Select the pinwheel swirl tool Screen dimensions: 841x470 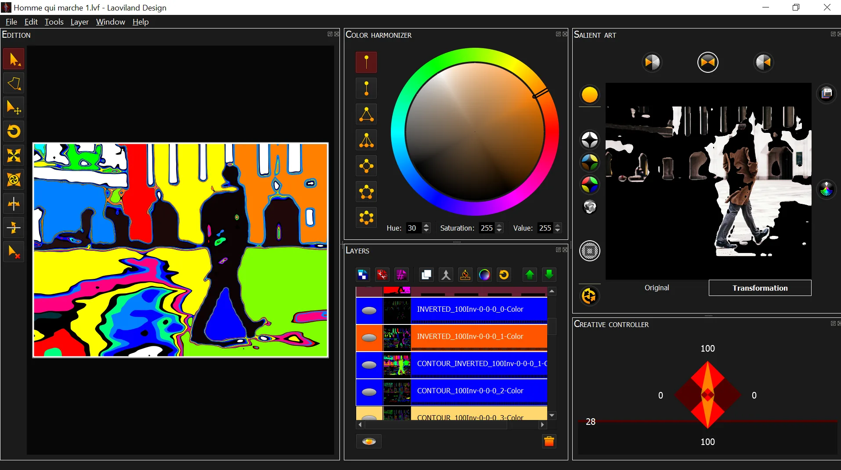point(14,179)
